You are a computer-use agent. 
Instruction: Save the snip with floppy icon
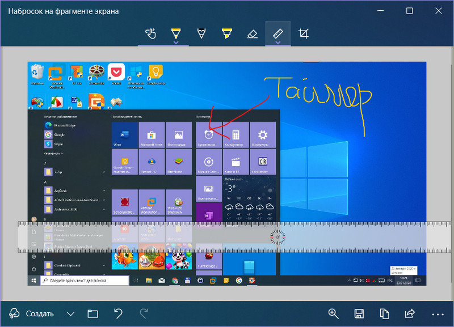pos(359,314)
